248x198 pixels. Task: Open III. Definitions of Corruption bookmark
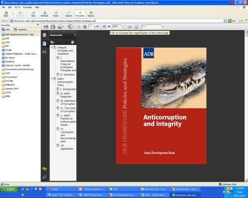click(68, 102)
